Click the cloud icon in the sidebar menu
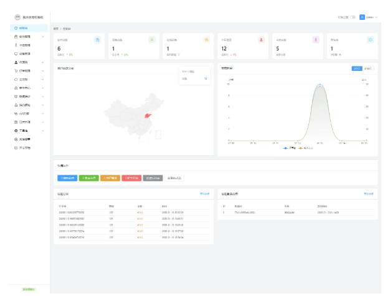 16,80
